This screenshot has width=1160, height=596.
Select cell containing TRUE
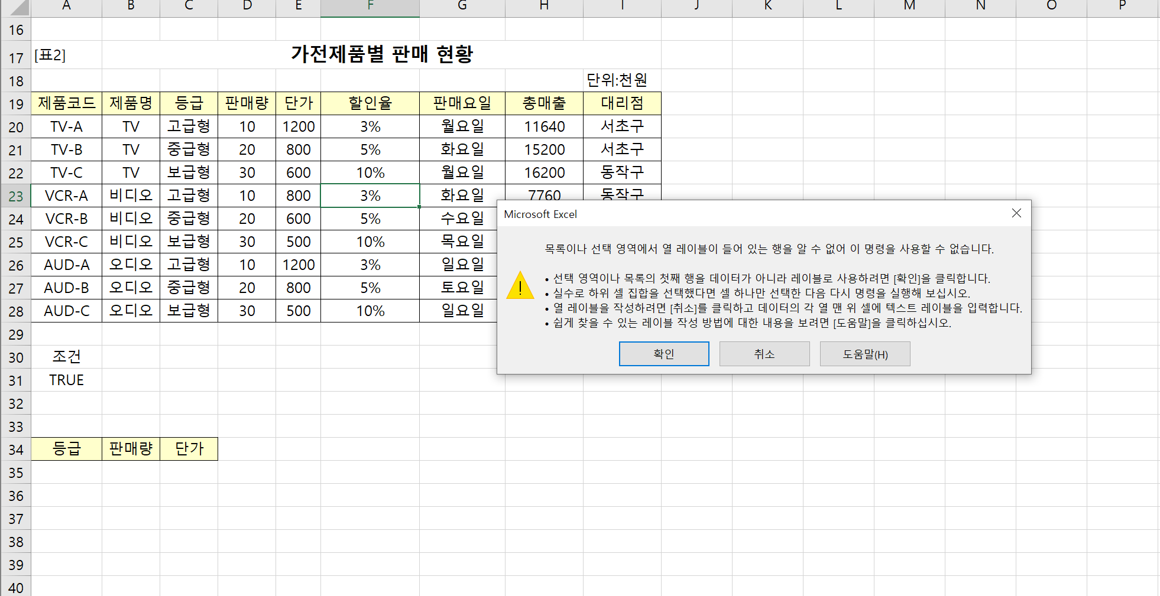pos(66,380)
